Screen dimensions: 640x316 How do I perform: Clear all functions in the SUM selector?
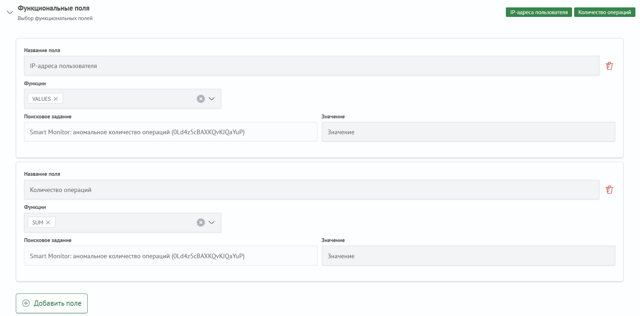(x=201, y=223)
